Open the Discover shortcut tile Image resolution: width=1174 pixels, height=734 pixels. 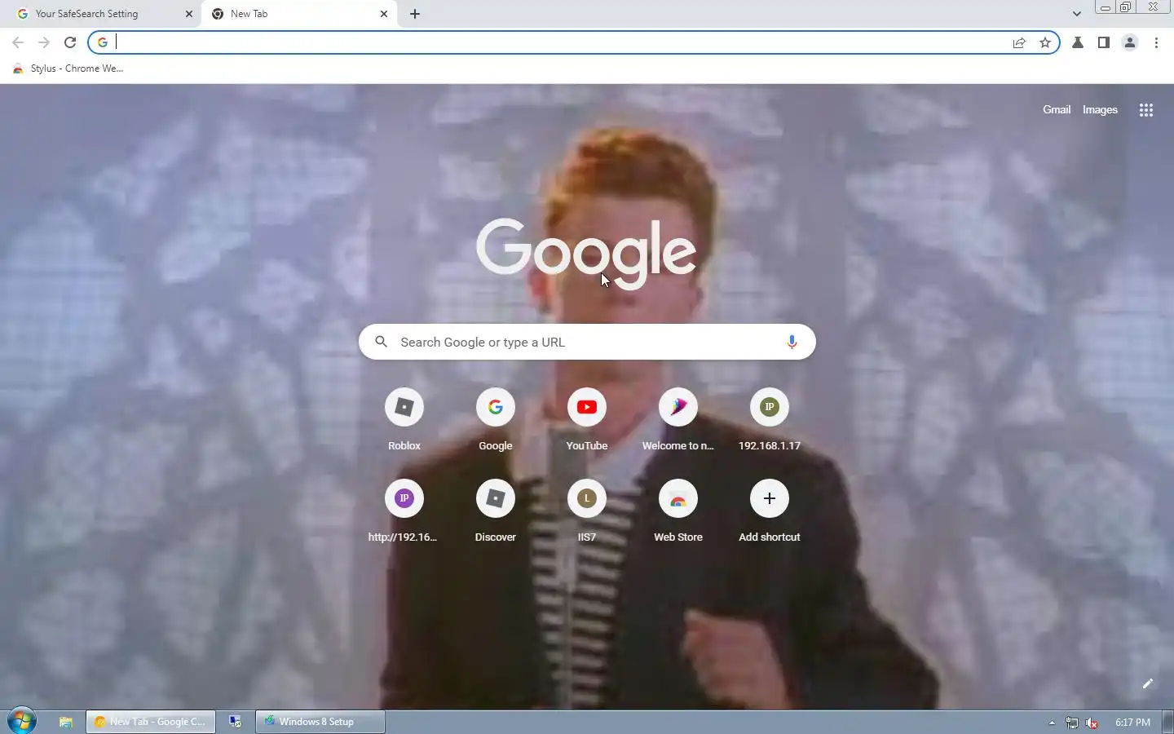[x=496, y=511]
